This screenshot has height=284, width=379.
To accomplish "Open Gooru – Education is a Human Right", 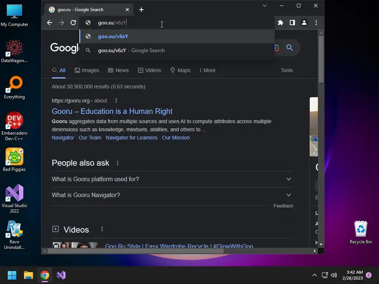I will coord(112,111).
